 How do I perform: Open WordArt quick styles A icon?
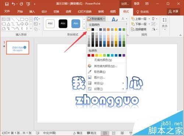(x=114, y=19)
